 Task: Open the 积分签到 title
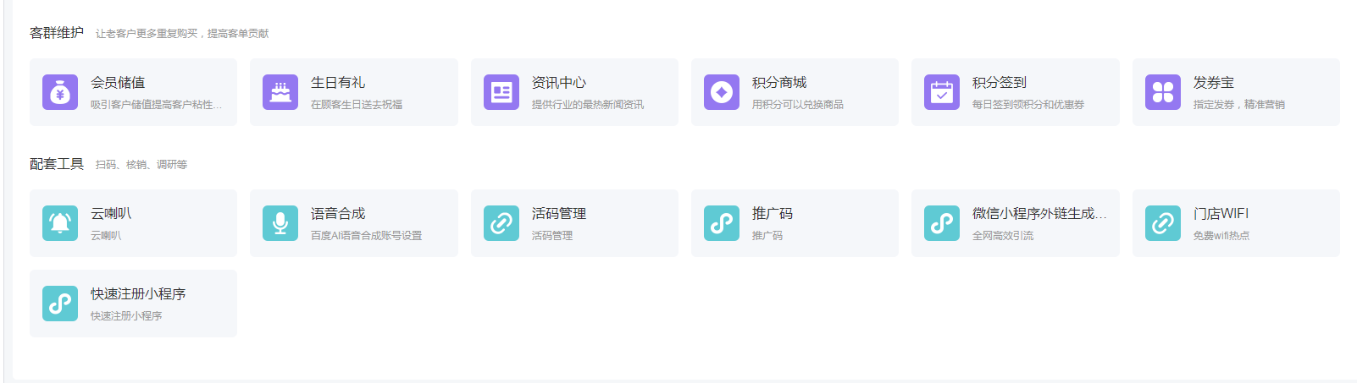tap(1000, 83)
